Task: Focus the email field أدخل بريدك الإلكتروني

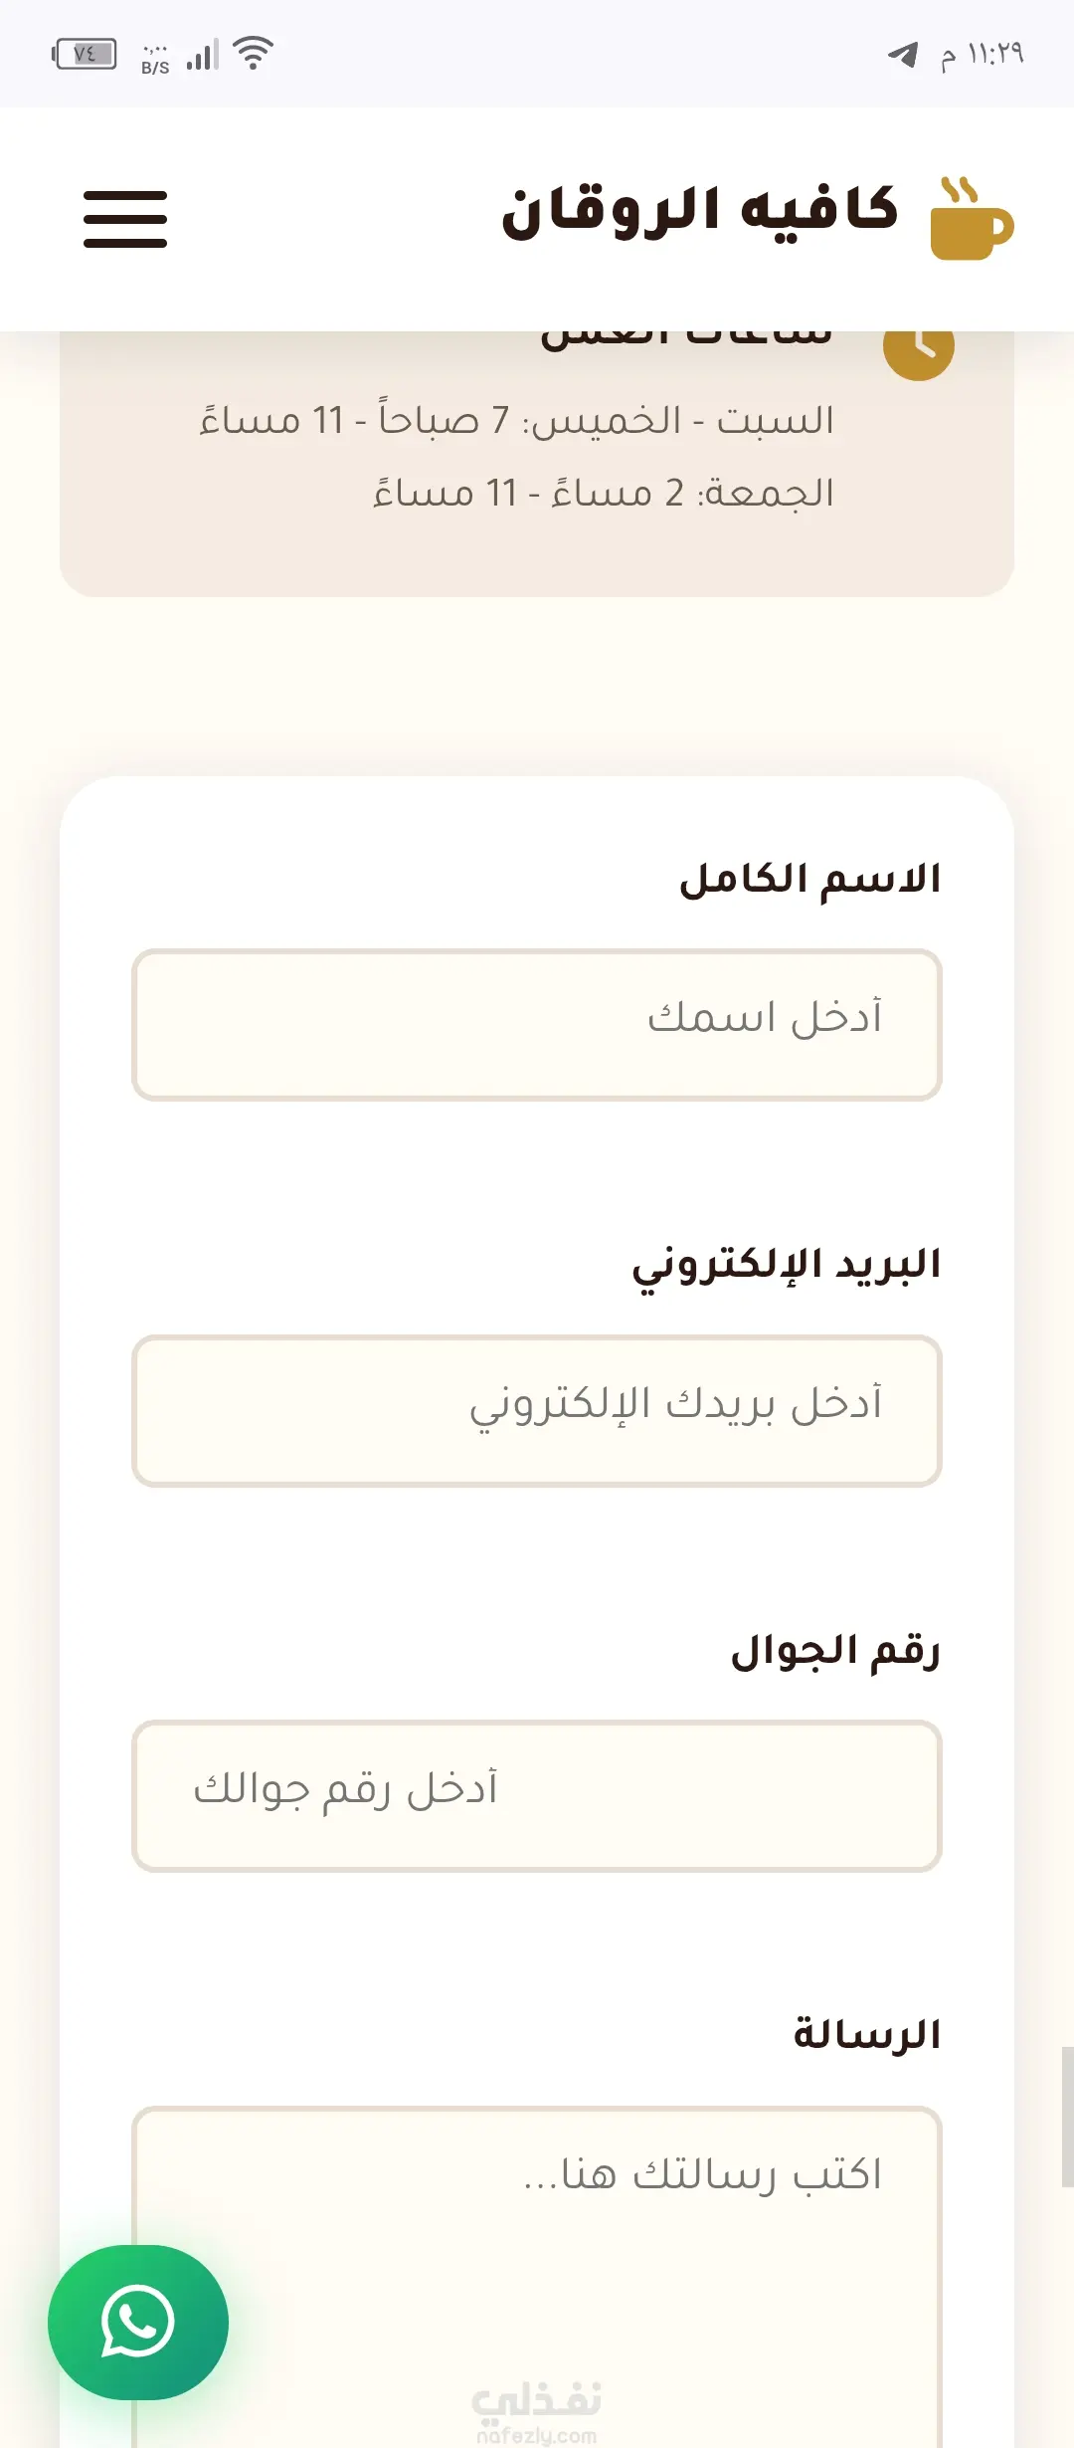Action: click(537, 1411)
